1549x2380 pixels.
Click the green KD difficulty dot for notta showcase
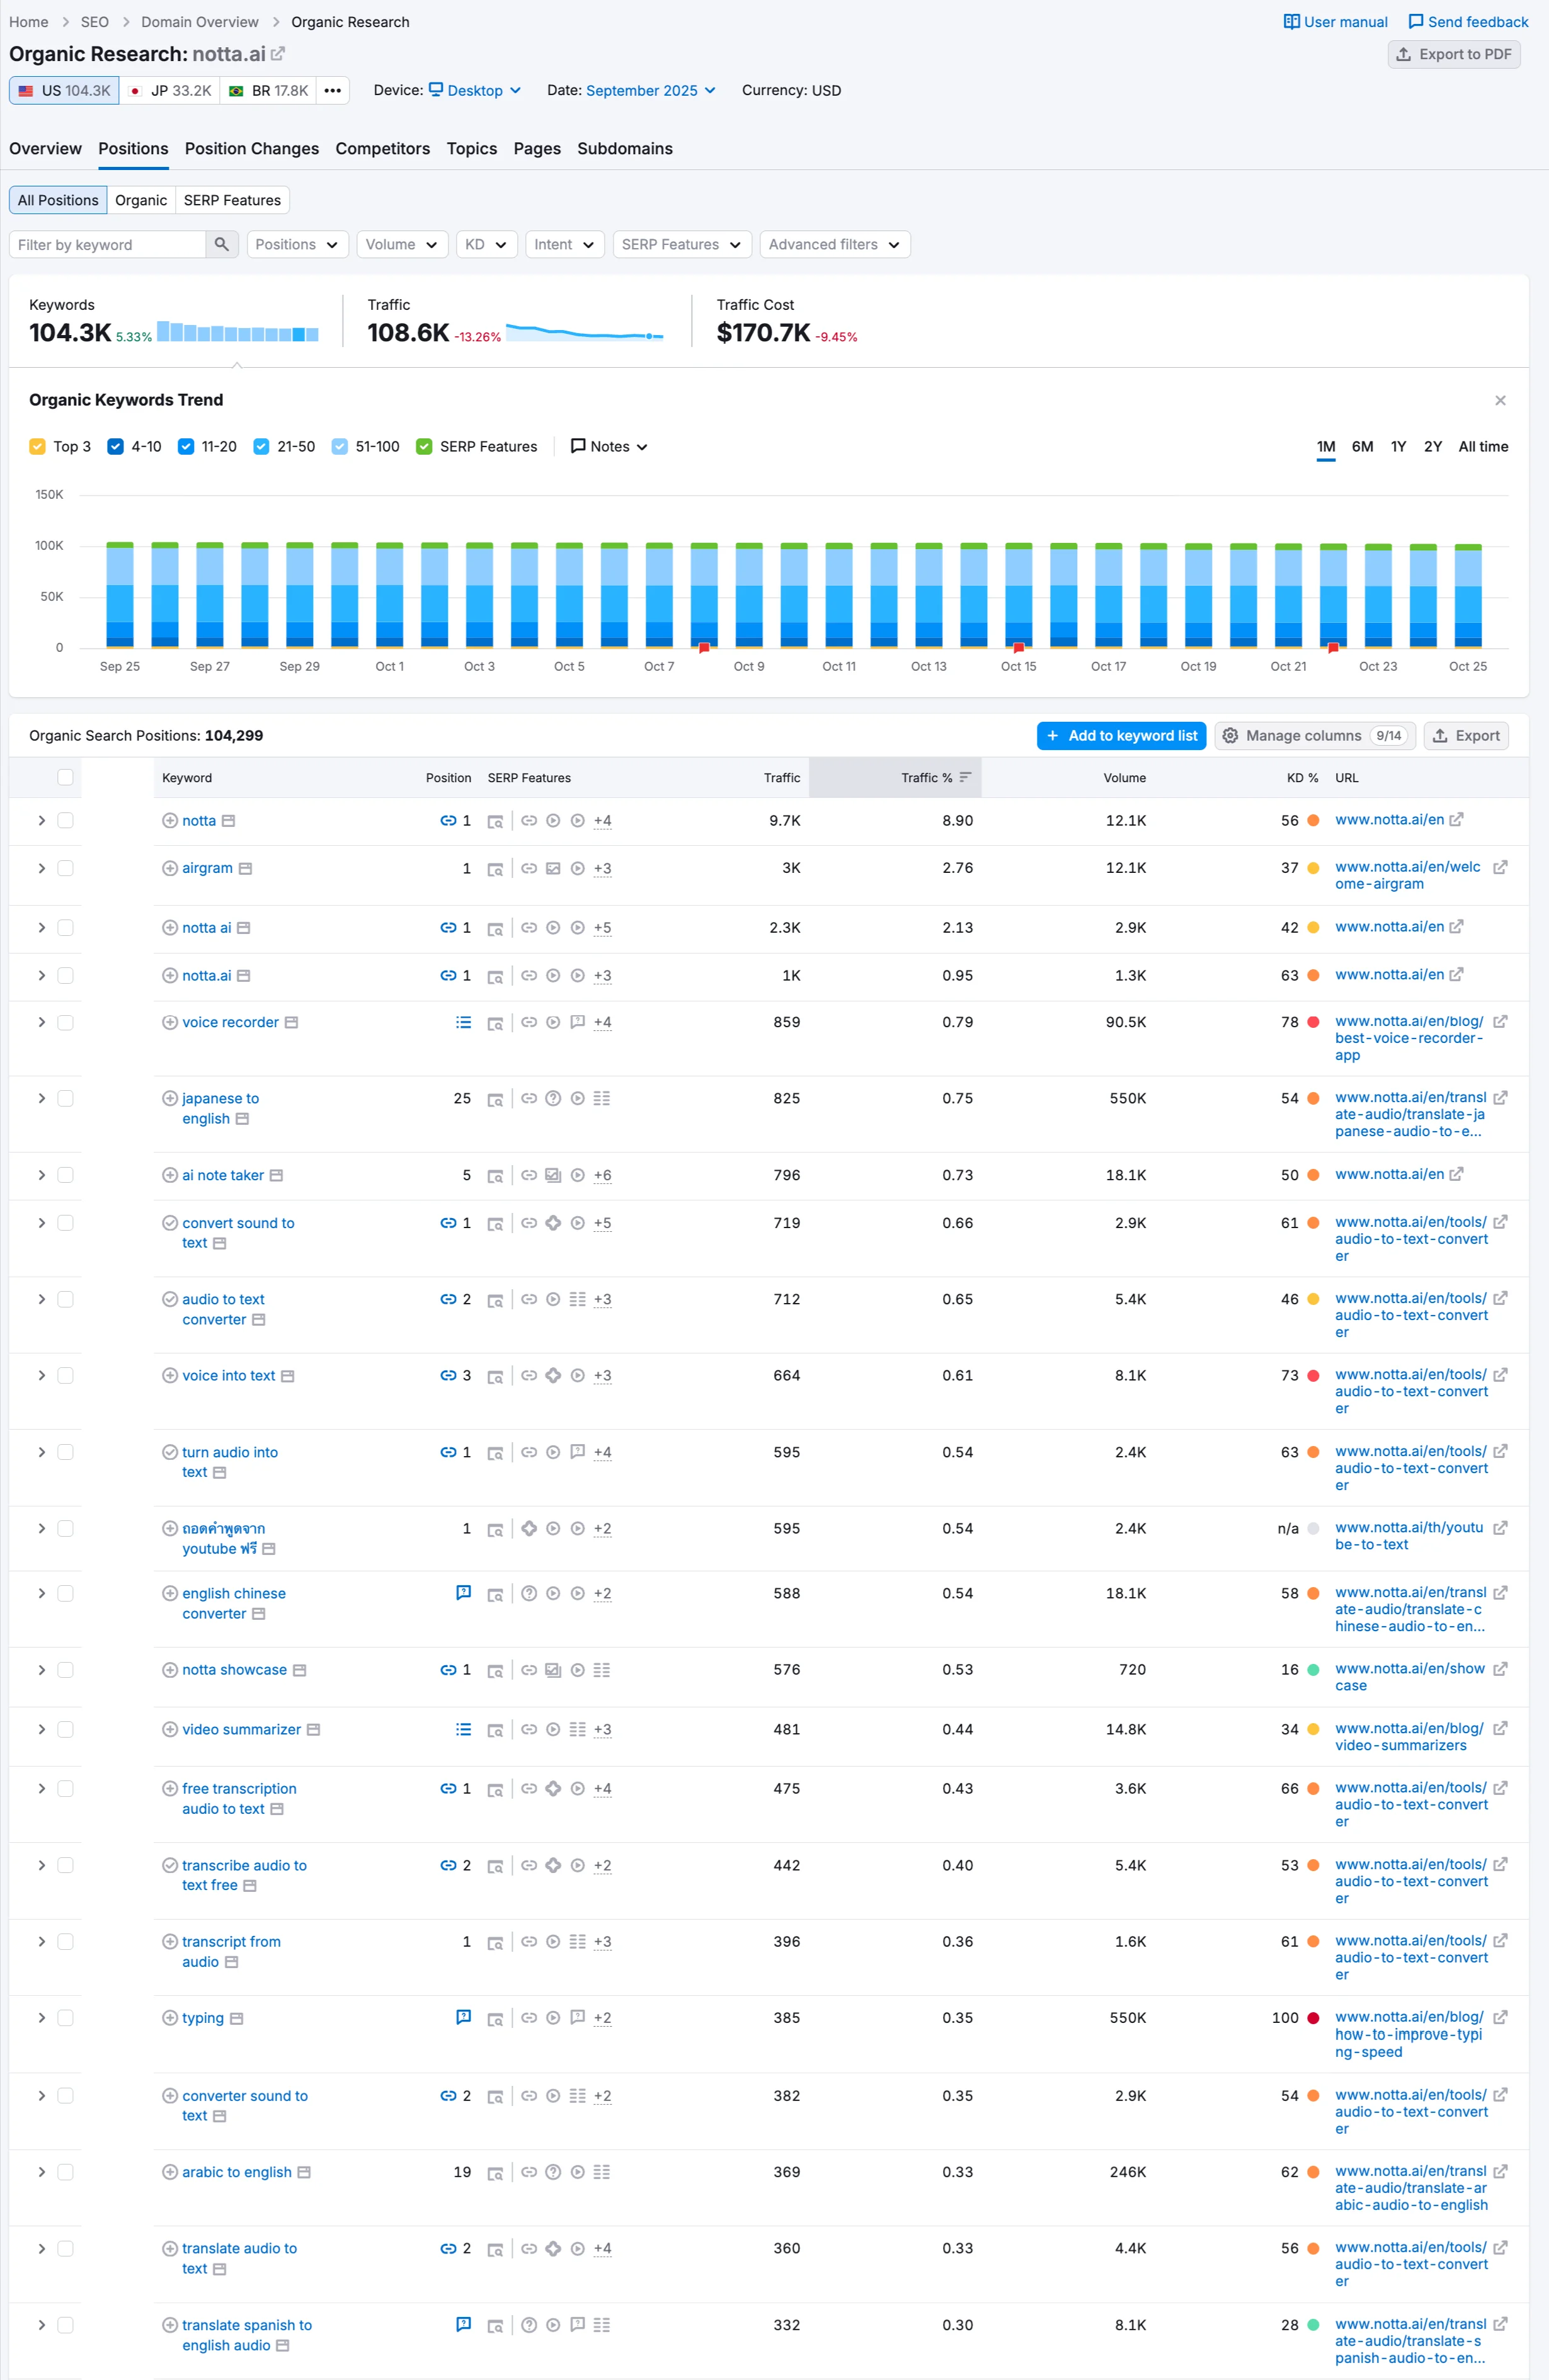[x=1312, y=1669]
